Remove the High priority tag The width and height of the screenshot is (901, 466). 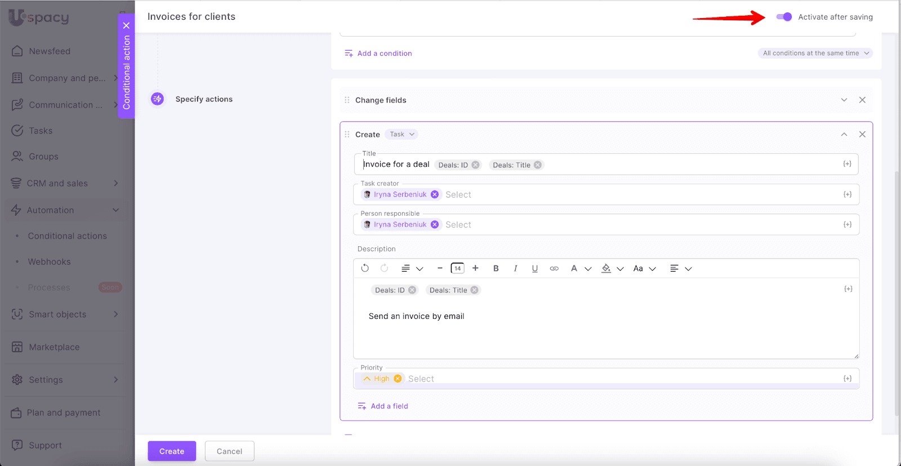tap(398, 379)
